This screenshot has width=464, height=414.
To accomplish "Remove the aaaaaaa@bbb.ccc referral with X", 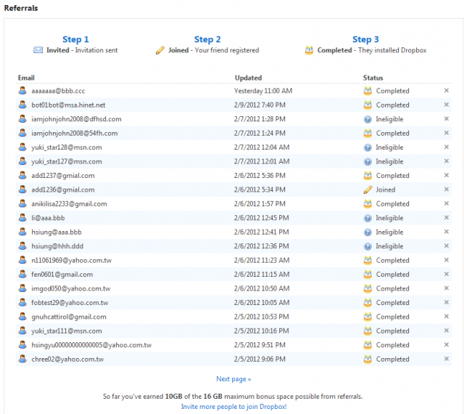I will (x=447, y=91).
